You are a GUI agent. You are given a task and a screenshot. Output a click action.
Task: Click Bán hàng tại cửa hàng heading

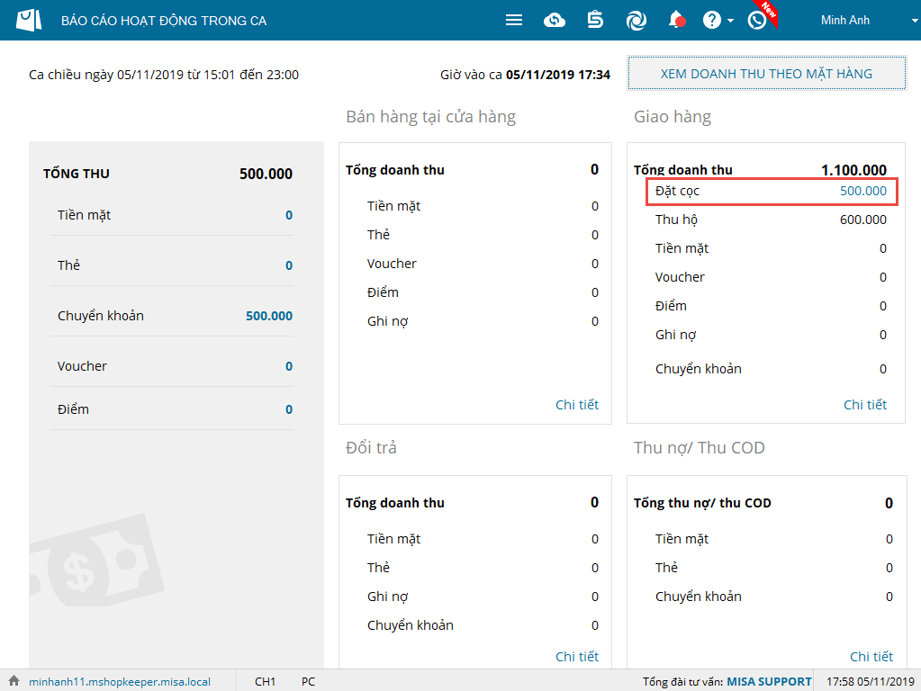[430, 117]
